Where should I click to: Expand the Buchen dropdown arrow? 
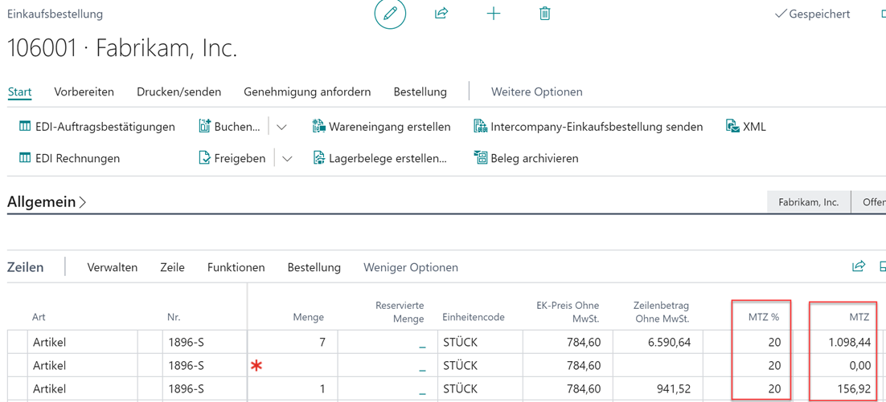[281, 127]
